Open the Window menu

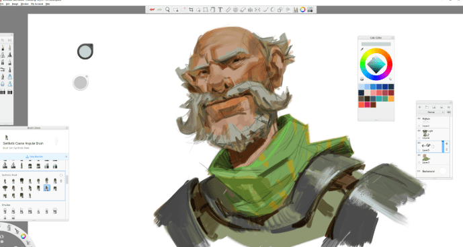[25, 4]
